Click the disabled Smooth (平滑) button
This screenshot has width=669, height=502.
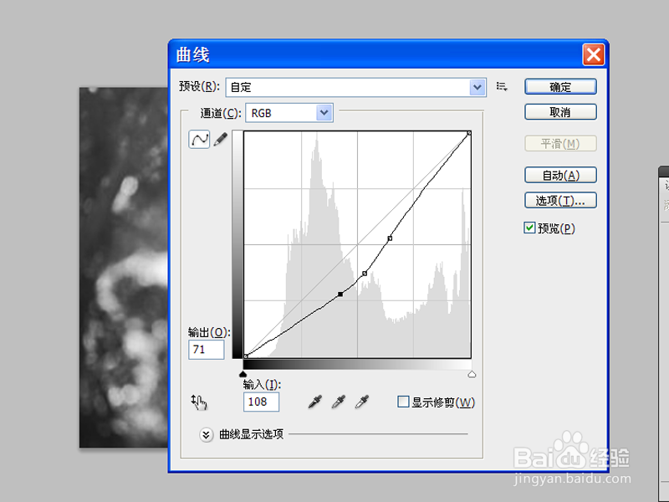click(560, 143)
